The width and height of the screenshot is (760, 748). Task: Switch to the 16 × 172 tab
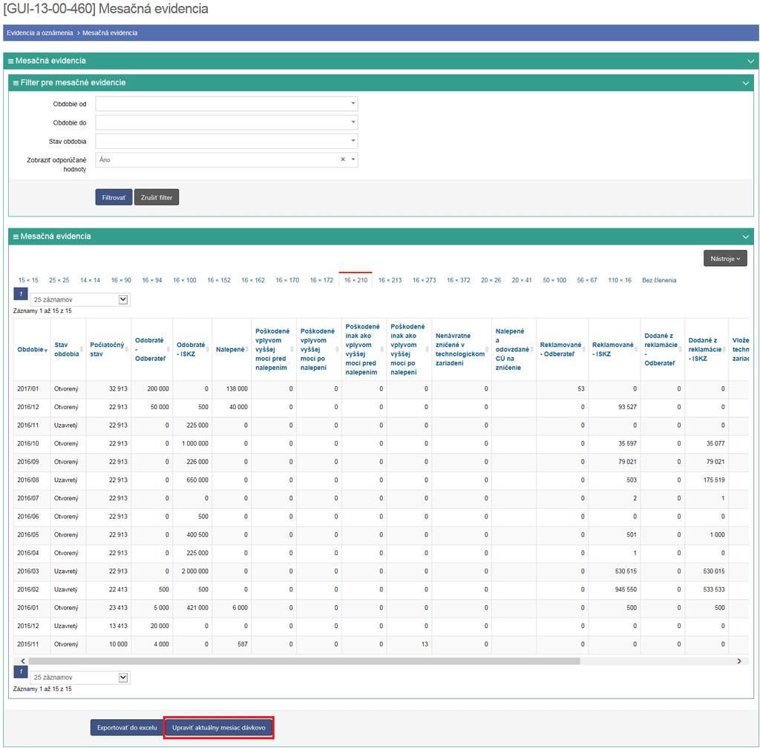322,280
